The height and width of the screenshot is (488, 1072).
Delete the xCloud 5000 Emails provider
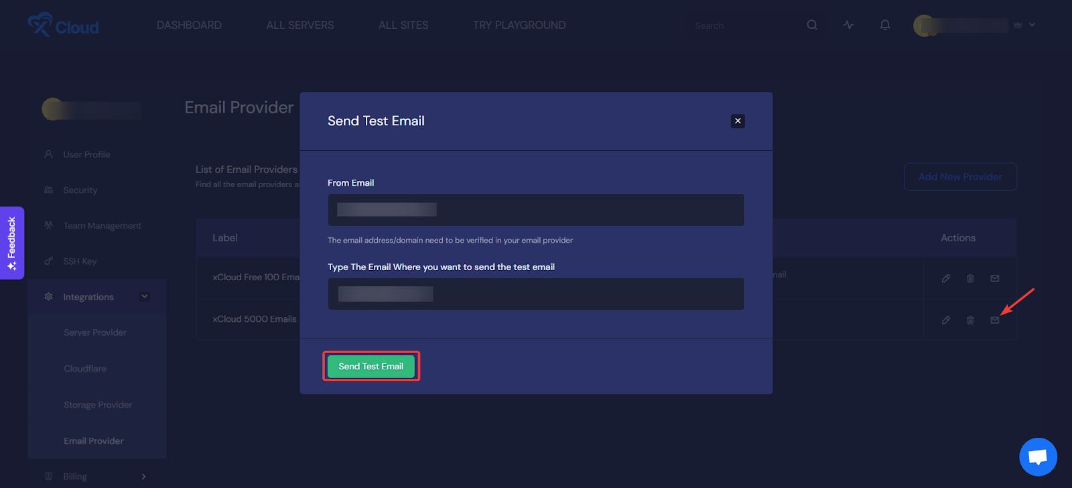(970, 320)
